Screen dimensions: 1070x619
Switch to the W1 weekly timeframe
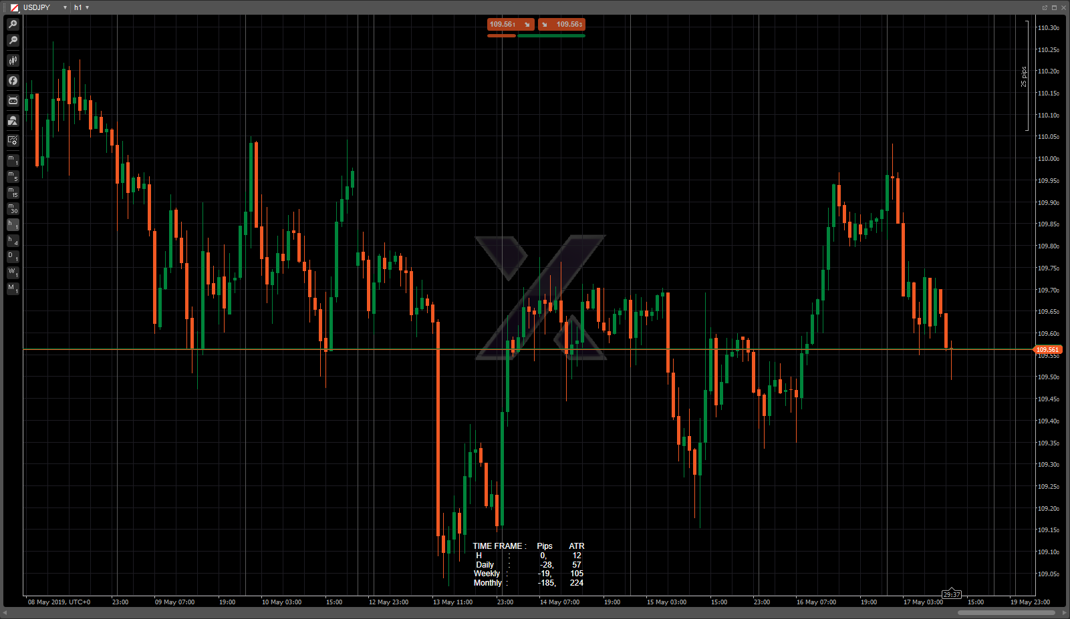13,272
